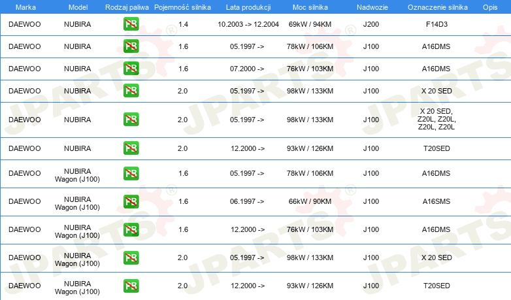Click fuel icon in NUBIRA Wagon 76kW / 103KM row
This screenshot has height=300, width=511.
pos(131,229)
